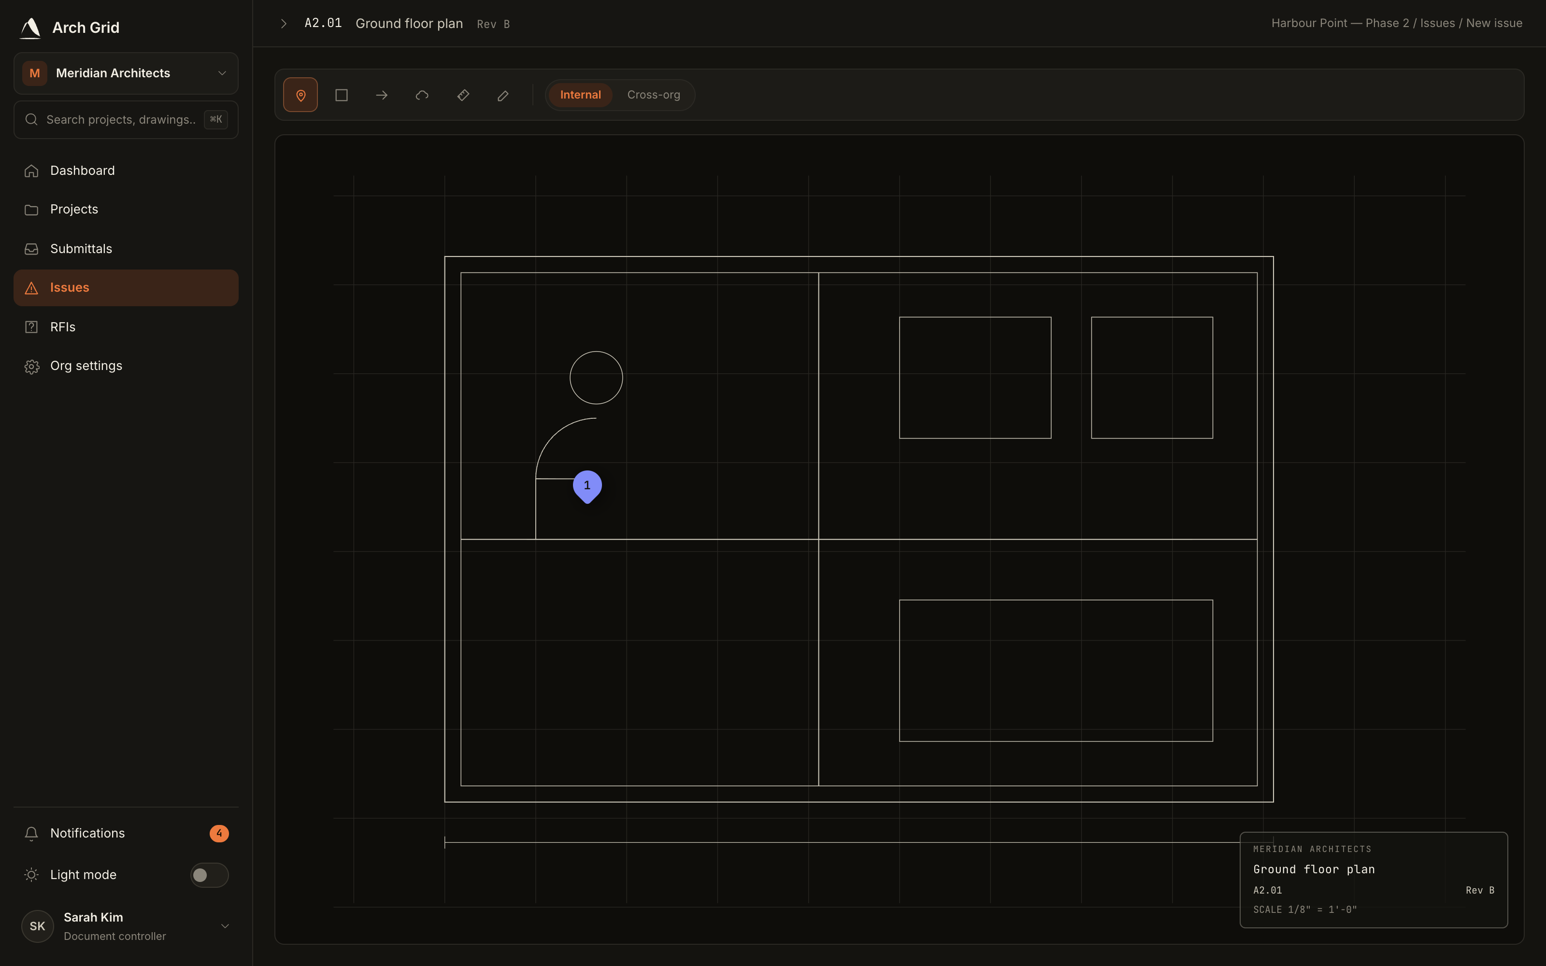1546x966 pixels.
Task: Switch issue visibility to Cross-org
Action: click(653, 95)
